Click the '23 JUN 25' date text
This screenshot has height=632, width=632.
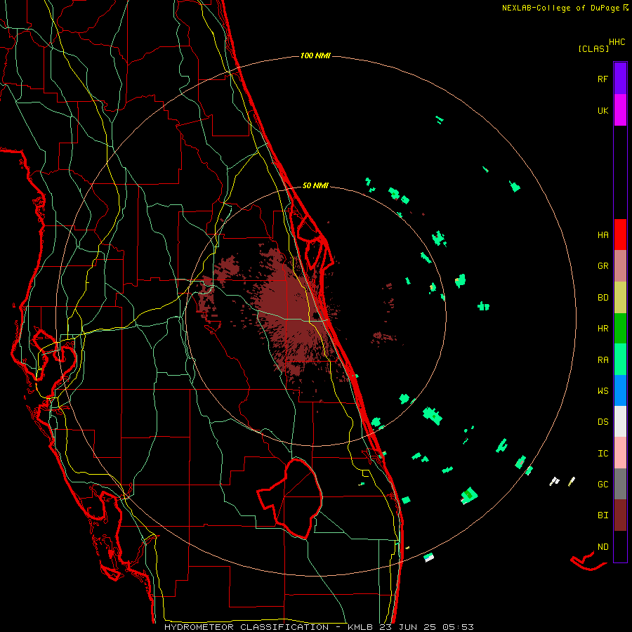click(407, 627)
